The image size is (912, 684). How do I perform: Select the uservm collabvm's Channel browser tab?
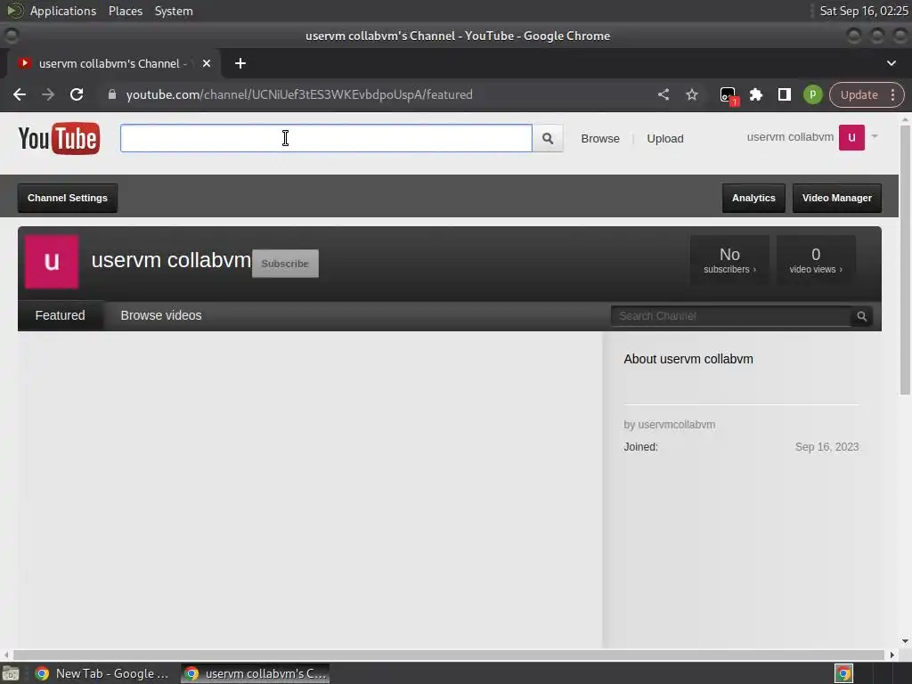pyautogui.click(x=113, y=63)
